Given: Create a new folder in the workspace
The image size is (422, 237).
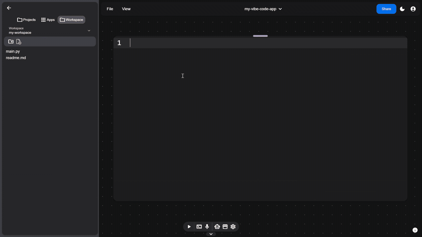Looking at the screenshot, I should (11, 41).
